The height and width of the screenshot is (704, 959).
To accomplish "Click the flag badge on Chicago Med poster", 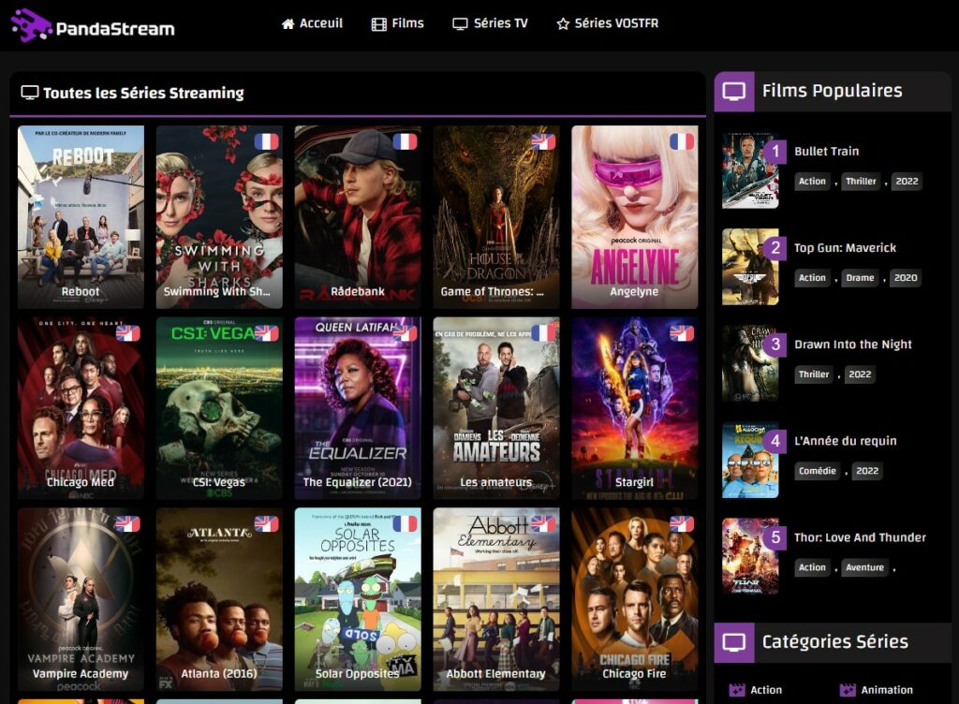I will [x=127, y=333].
